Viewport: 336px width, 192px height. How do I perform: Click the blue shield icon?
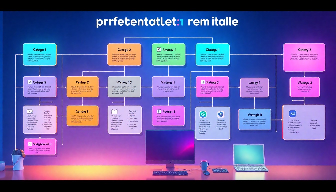tap(221, 114)
